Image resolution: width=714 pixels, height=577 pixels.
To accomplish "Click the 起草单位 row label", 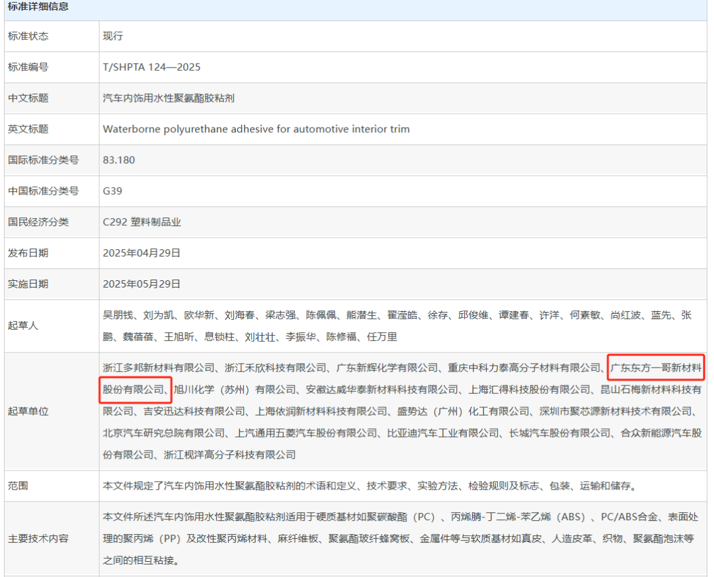I will pos(28,411).
